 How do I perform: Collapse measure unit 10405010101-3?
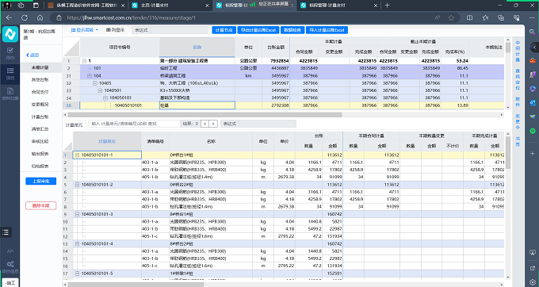[78, 214]
